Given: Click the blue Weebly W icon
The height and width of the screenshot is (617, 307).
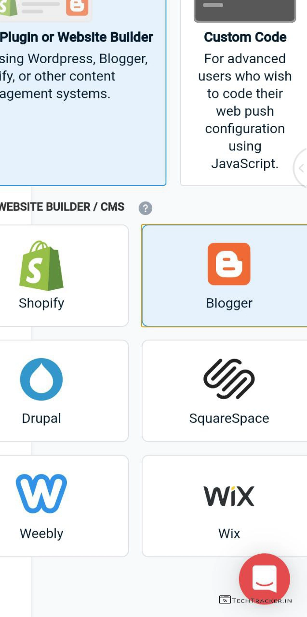Looking at the screenshot, I should pyautogui.click(x=41, y=493).
